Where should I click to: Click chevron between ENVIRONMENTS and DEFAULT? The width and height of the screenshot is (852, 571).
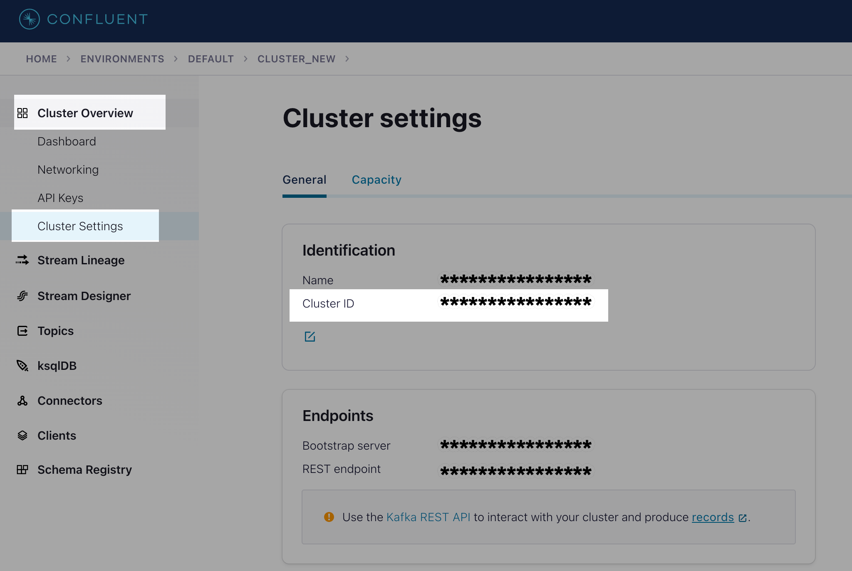176,59
